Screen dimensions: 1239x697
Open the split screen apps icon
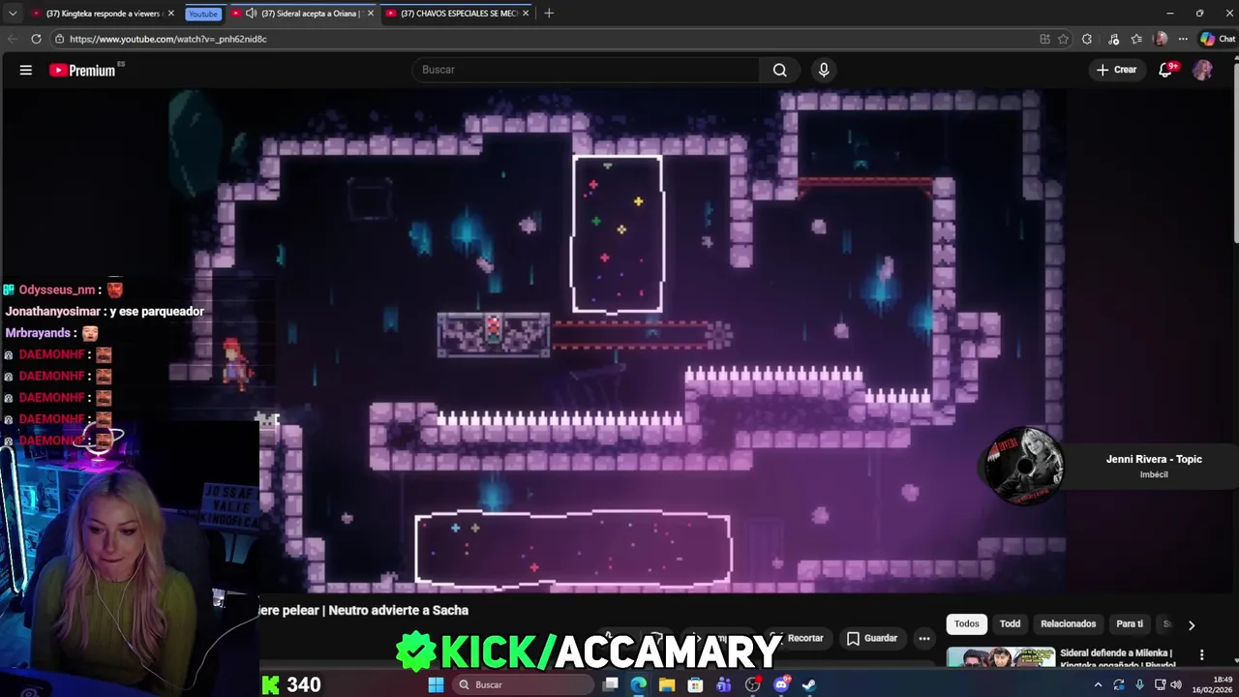[x=1044, y=39]
